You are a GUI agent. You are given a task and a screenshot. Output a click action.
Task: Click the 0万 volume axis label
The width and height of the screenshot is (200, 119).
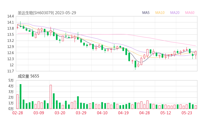11,109
